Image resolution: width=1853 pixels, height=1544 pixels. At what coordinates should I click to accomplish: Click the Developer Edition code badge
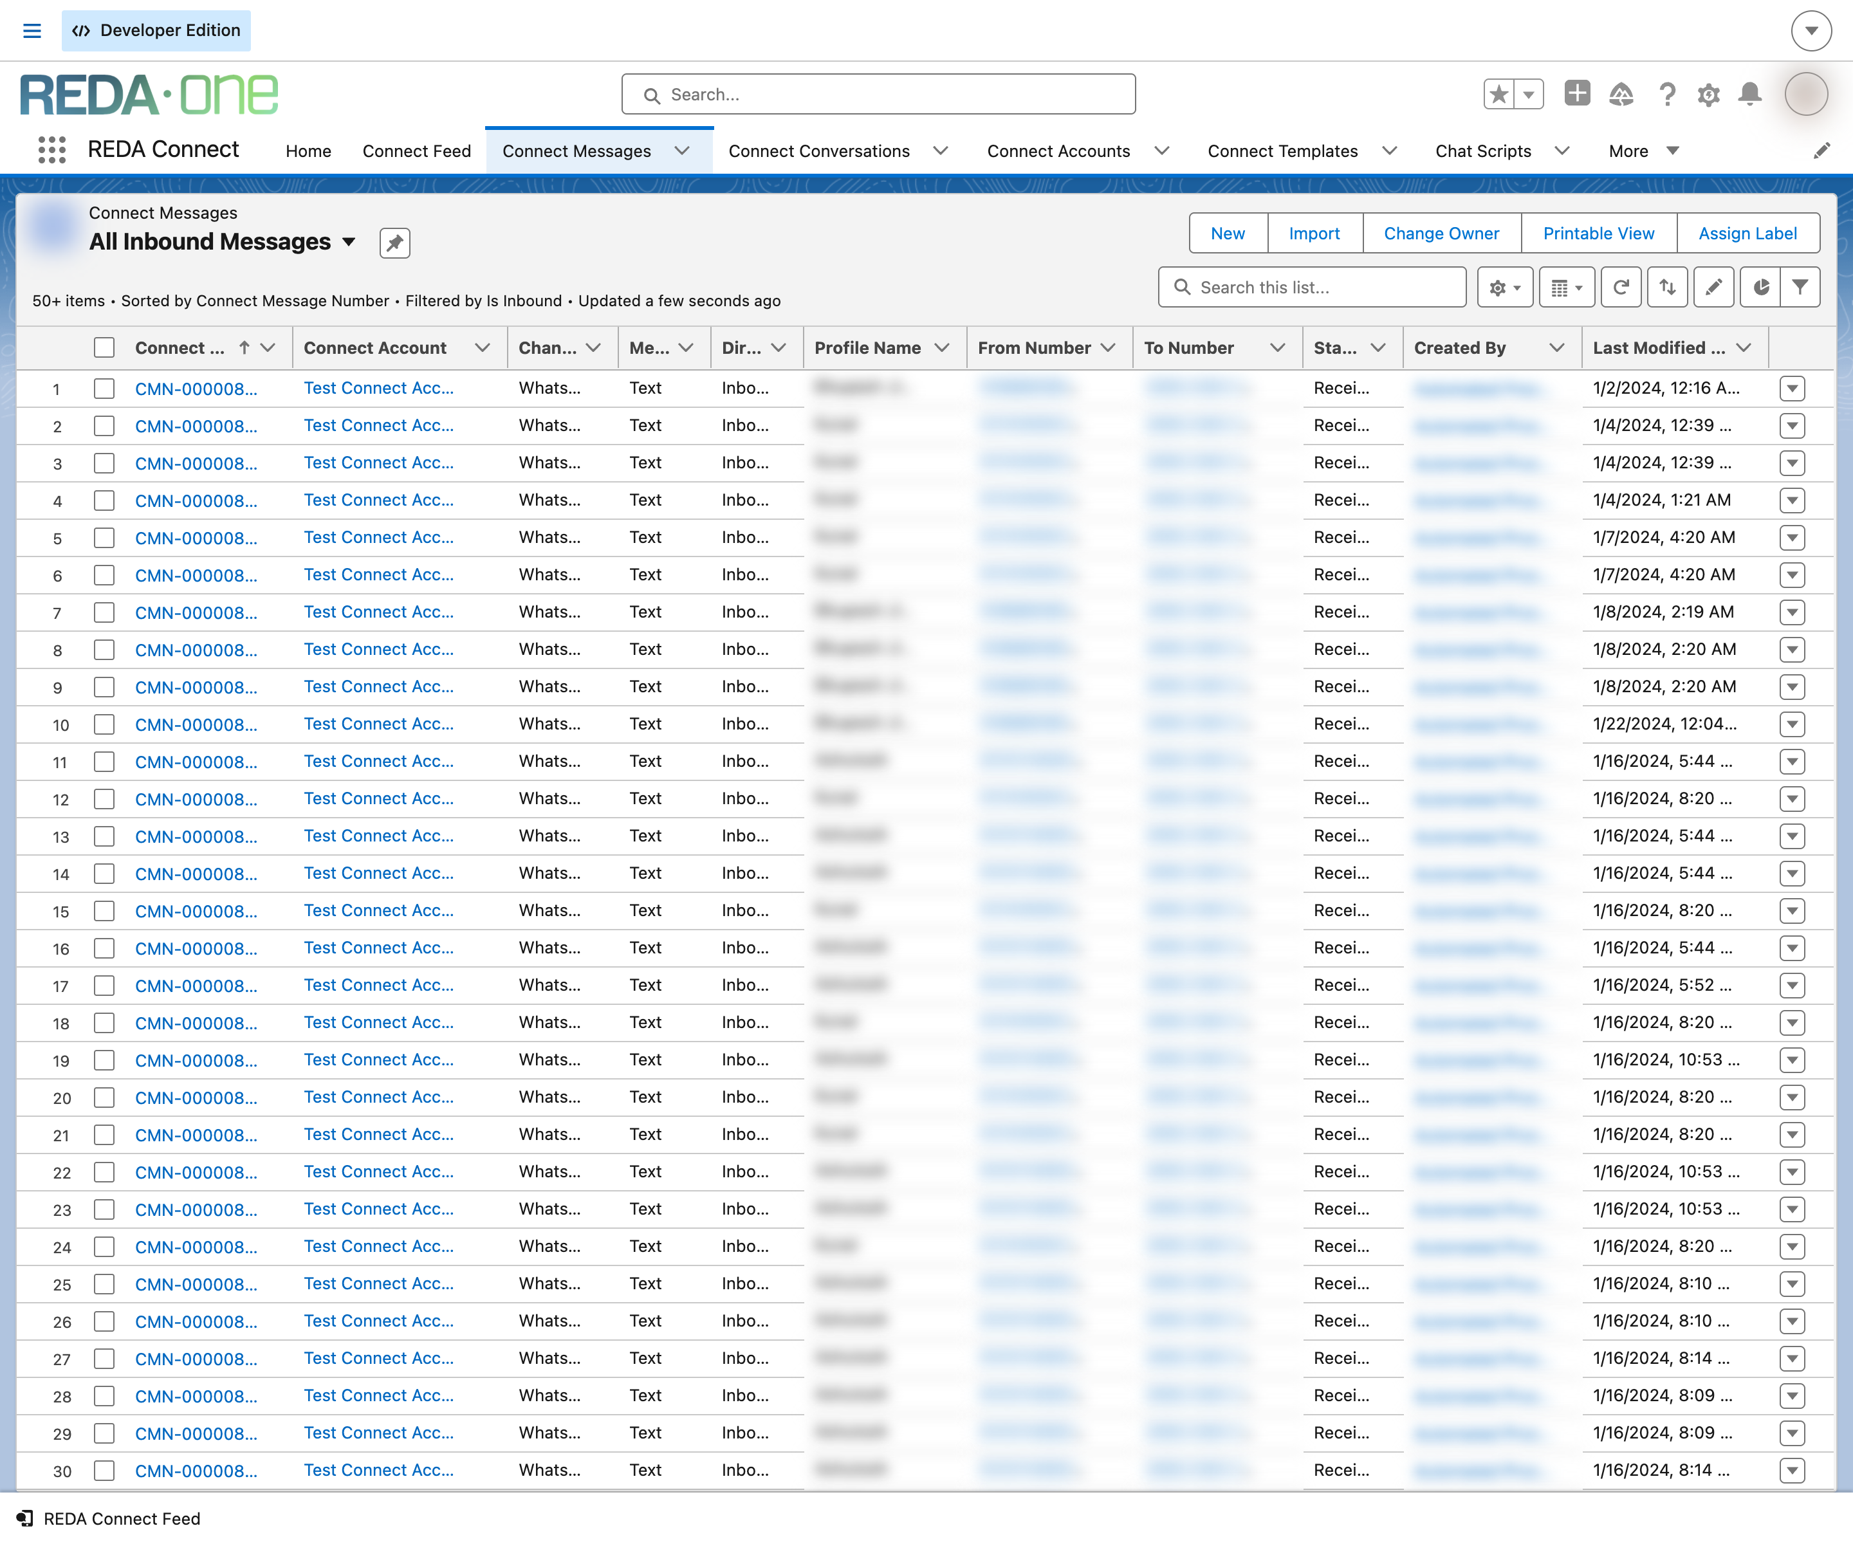tap(156, 31)
